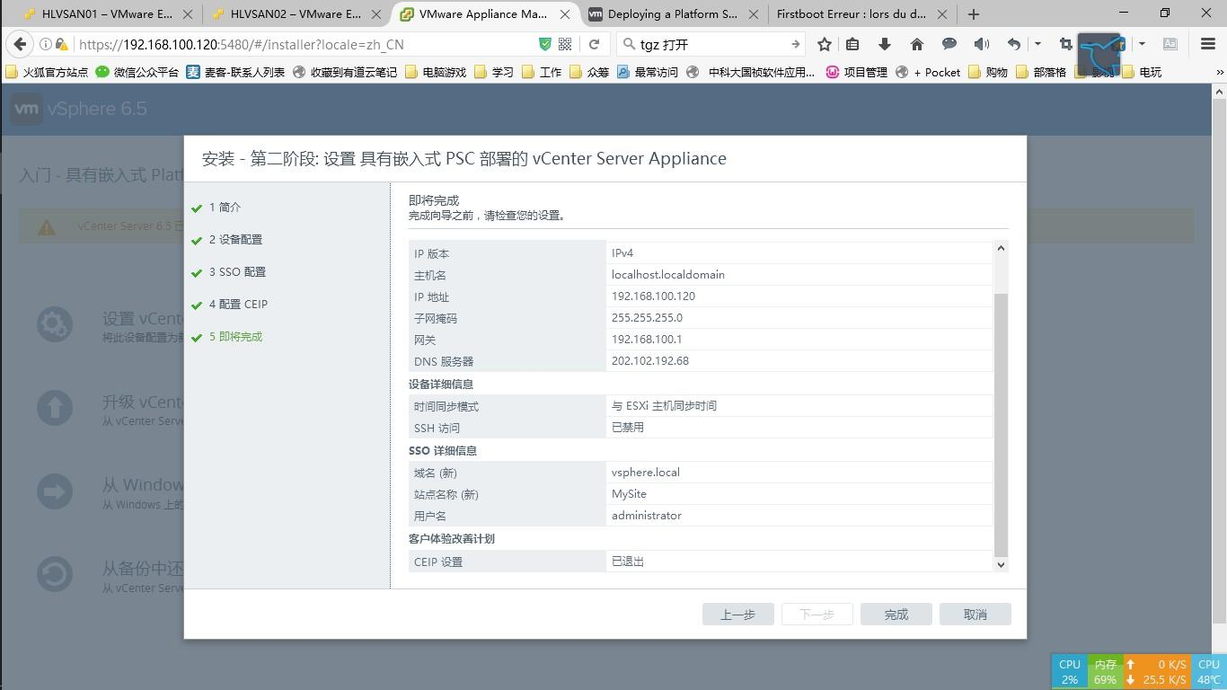Screen dimensions: 1227x690
Task: Select the IP address value 192.168.100.120
Action: click(653, 296)
